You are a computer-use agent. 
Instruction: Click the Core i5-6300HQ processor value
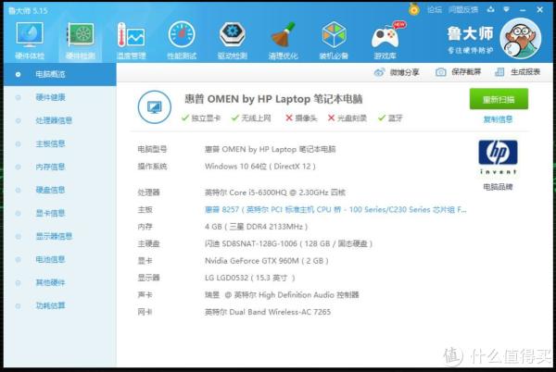(275, 192)
